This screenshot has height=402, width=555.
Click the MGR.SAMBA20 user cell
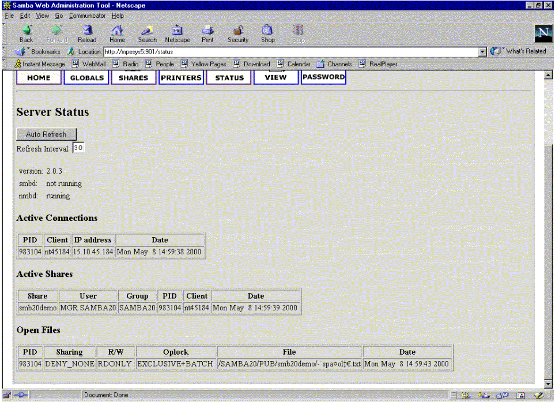click(x=88, y=308)
